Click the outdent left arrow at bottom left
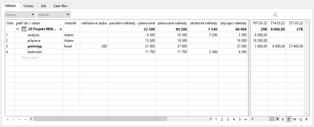314x127 pixels. pyautogui.click(x=20, y=119)
